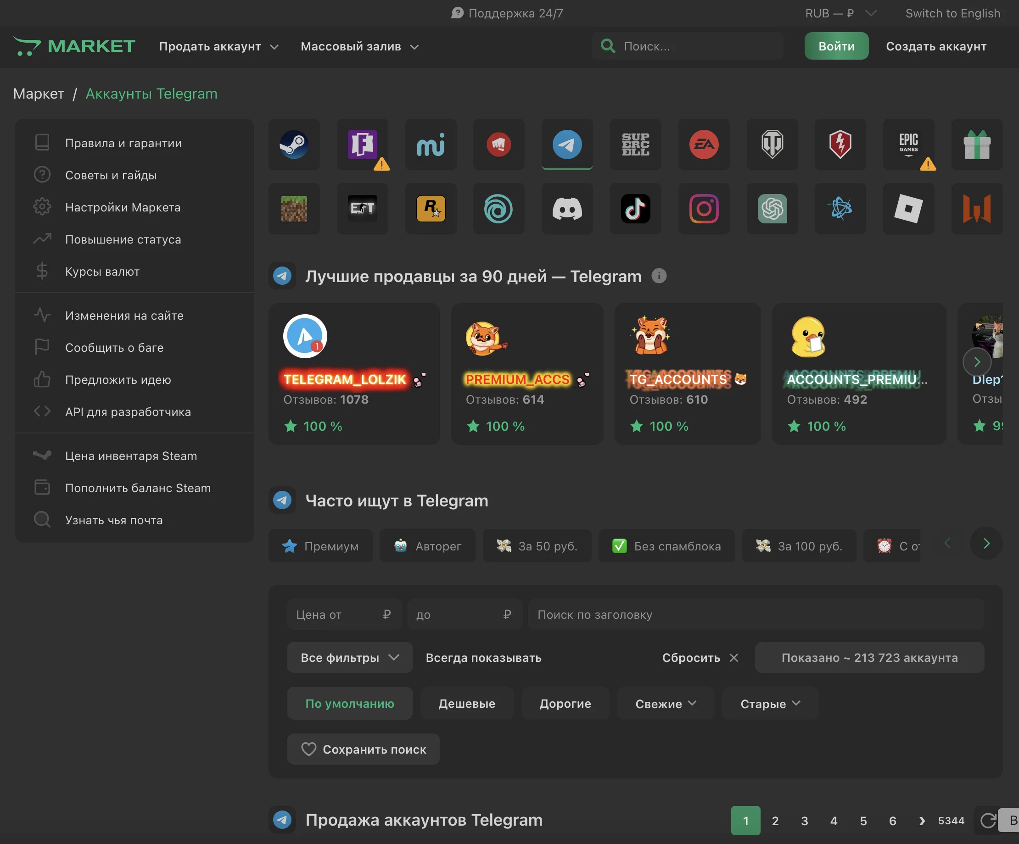1019x844 pixels.
Task: Open the Supercell category icon
Action: 636,144
